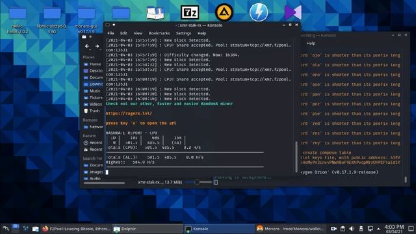
Task: Click the Konsole window menu icon in title bar
Action: pos(107,25)
